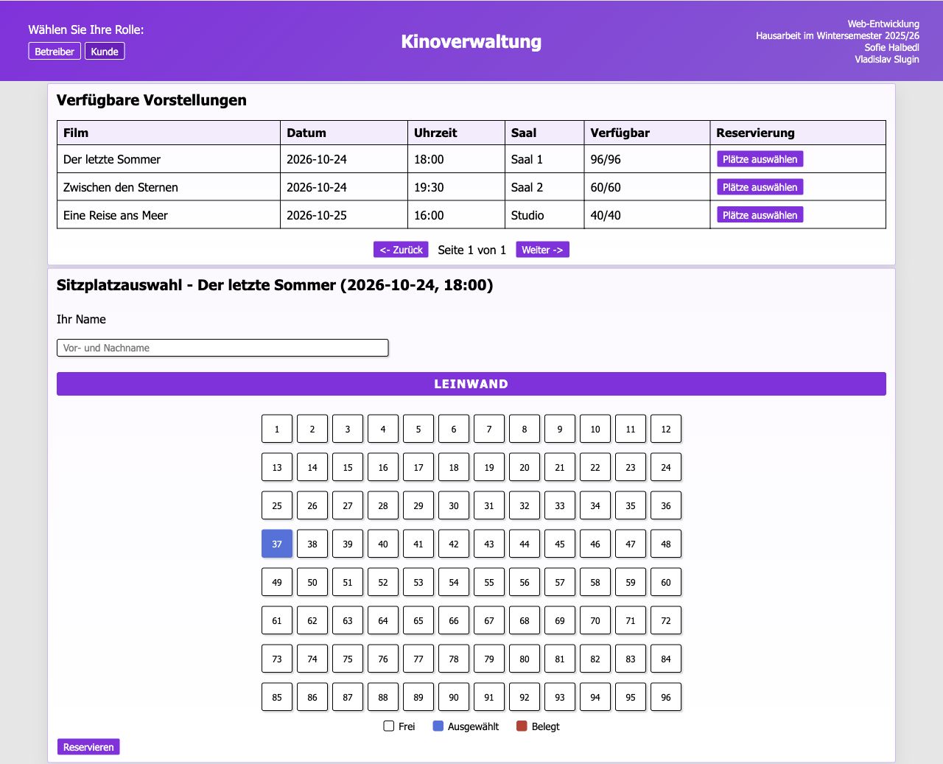Viewport: 943px width, 764px height.
Task: Click the LEINWAND screen bar
Action: pos(471,384)
